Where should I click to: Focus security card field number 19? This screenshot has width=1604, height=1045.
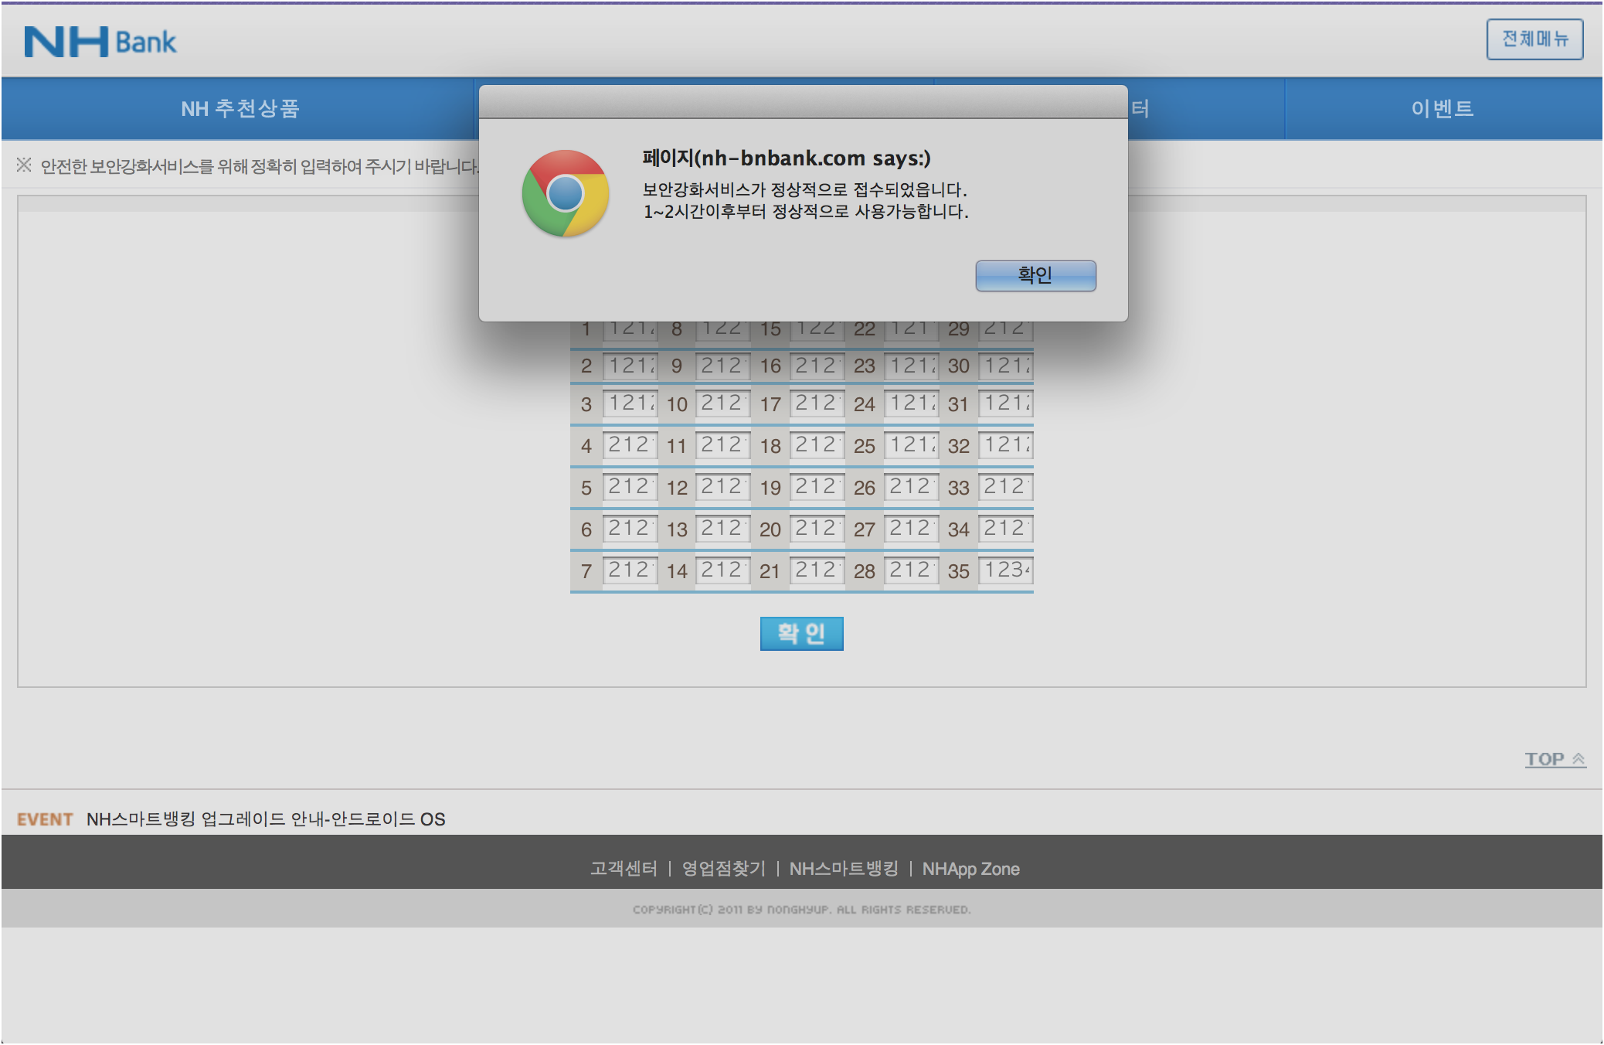[817, 487]
